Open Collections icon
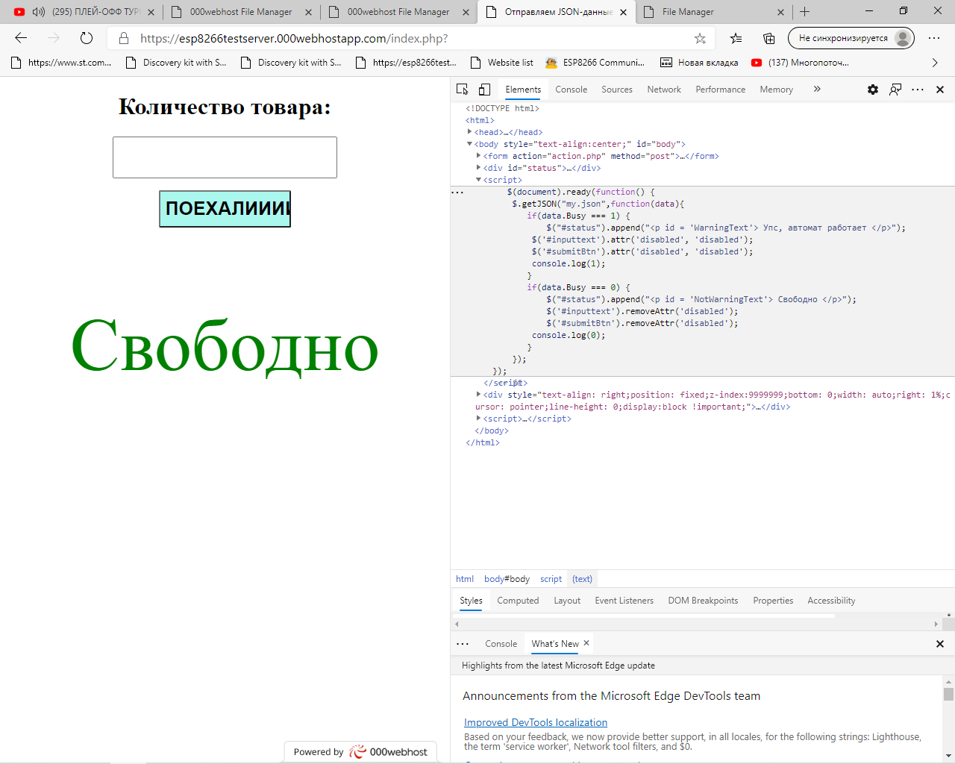 click(x=769, y=38)
